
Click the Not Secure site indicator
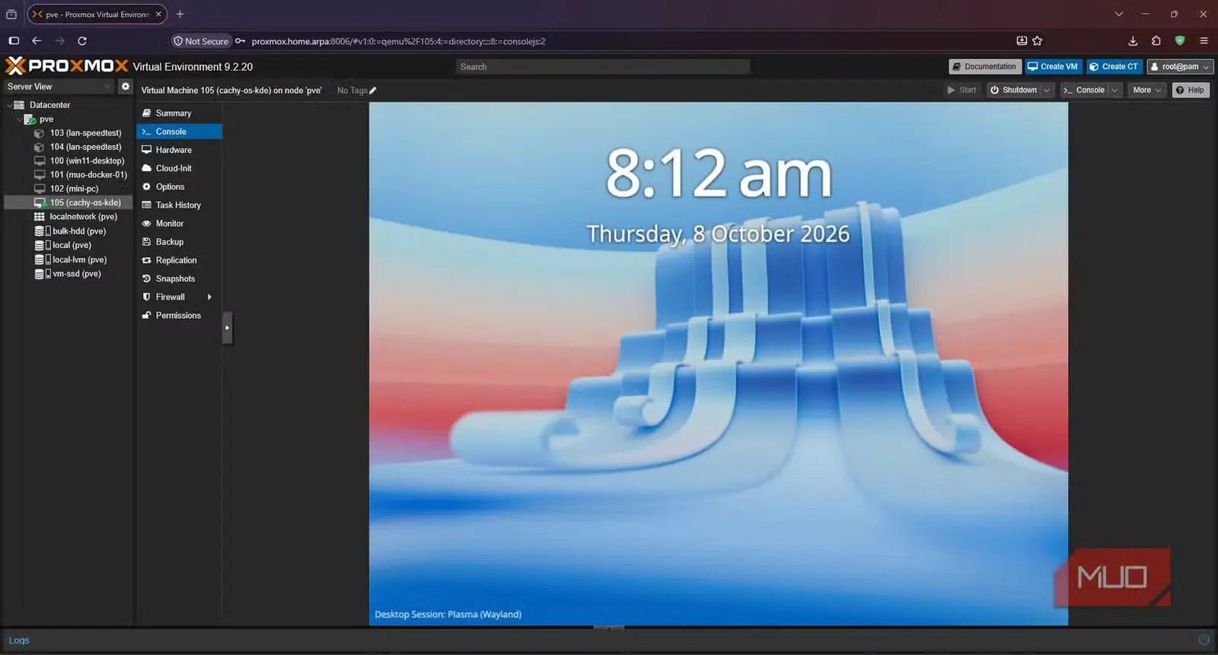pyautogui.click(x=201, y=41)
